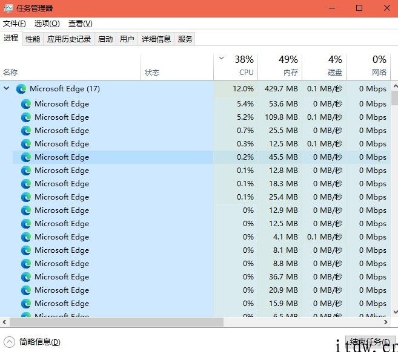Click the sort chevron above the CPU column

click(x=221, y=58)
